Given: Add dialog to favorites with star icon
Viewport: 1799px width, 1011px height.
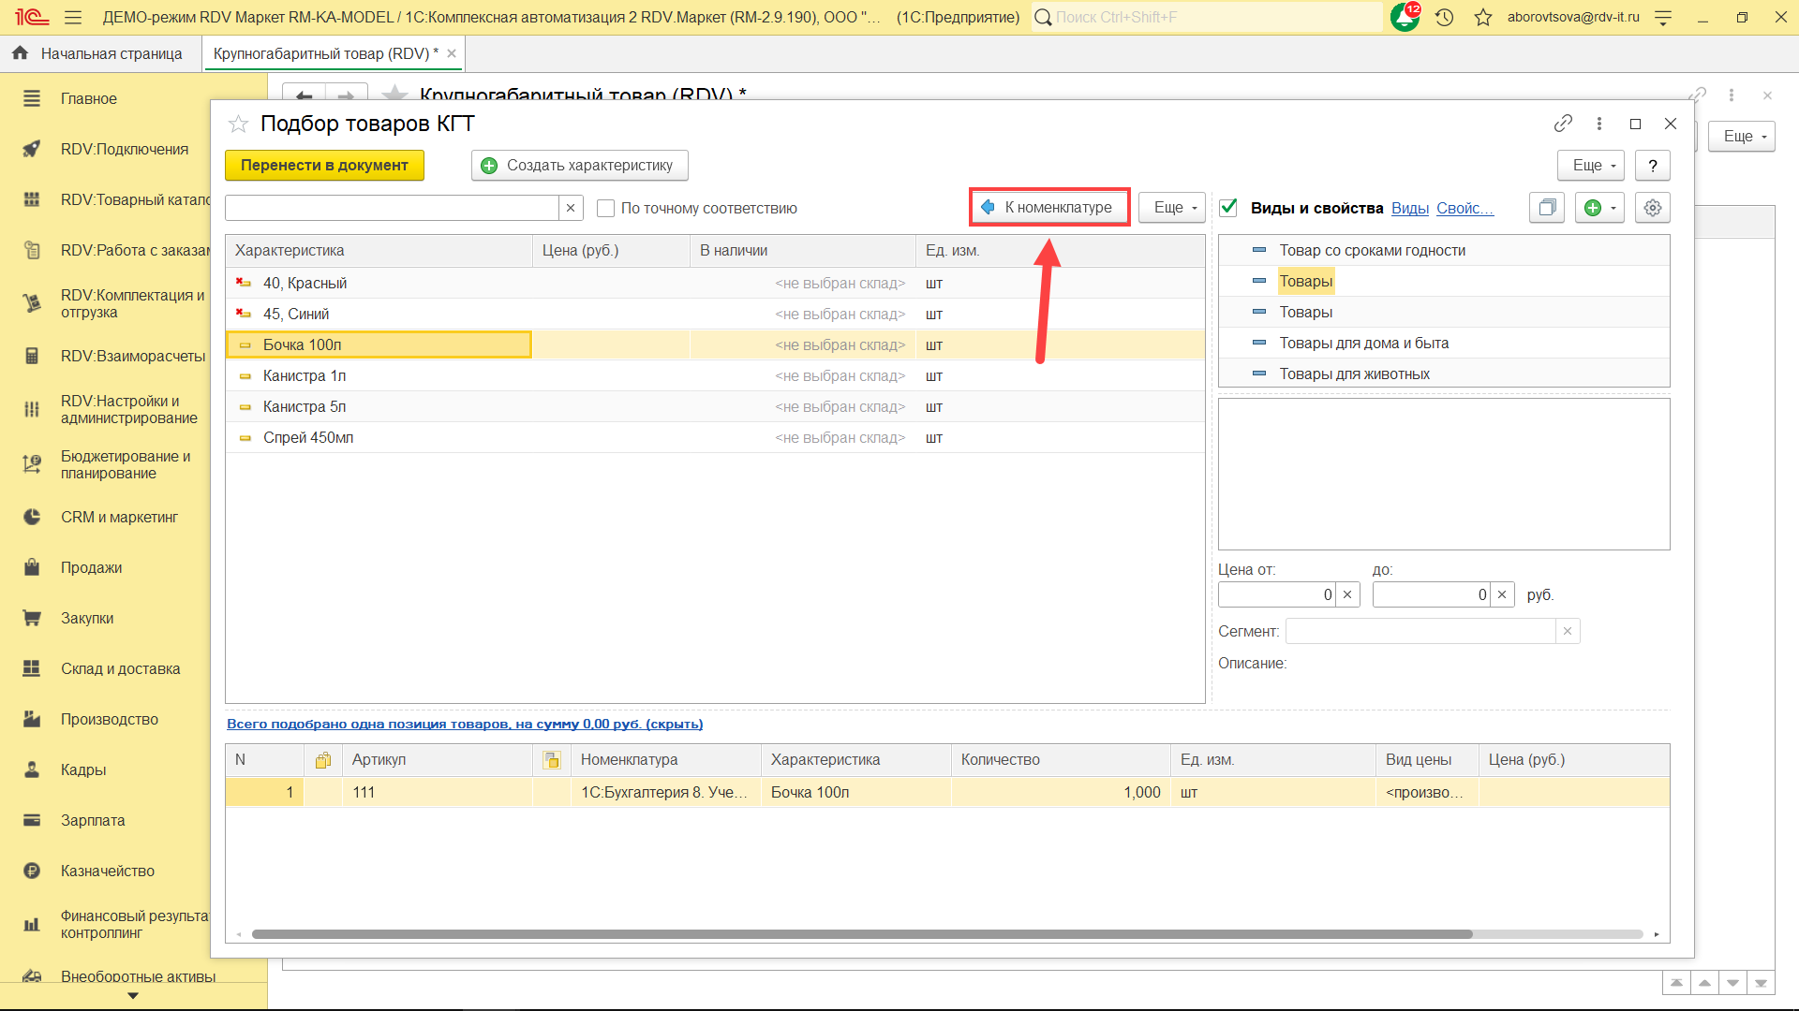Looking at the screenshot, I should pos(238,124).
